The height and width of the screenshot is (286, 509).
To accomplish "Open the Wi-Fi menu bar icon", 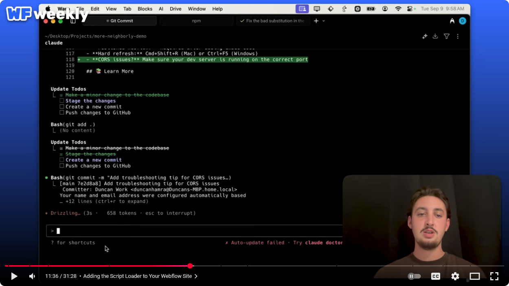I will [x=398, y=9].
